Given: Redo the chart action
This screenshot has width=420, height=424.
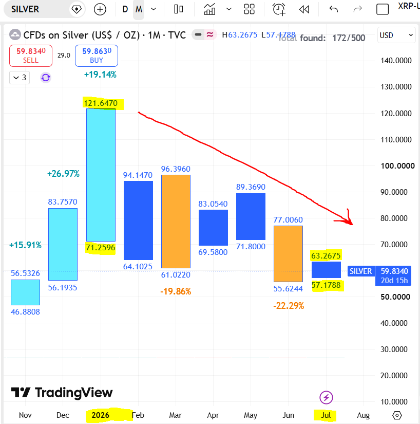Looking at the screenshot, I should click(x=357, y=9).
